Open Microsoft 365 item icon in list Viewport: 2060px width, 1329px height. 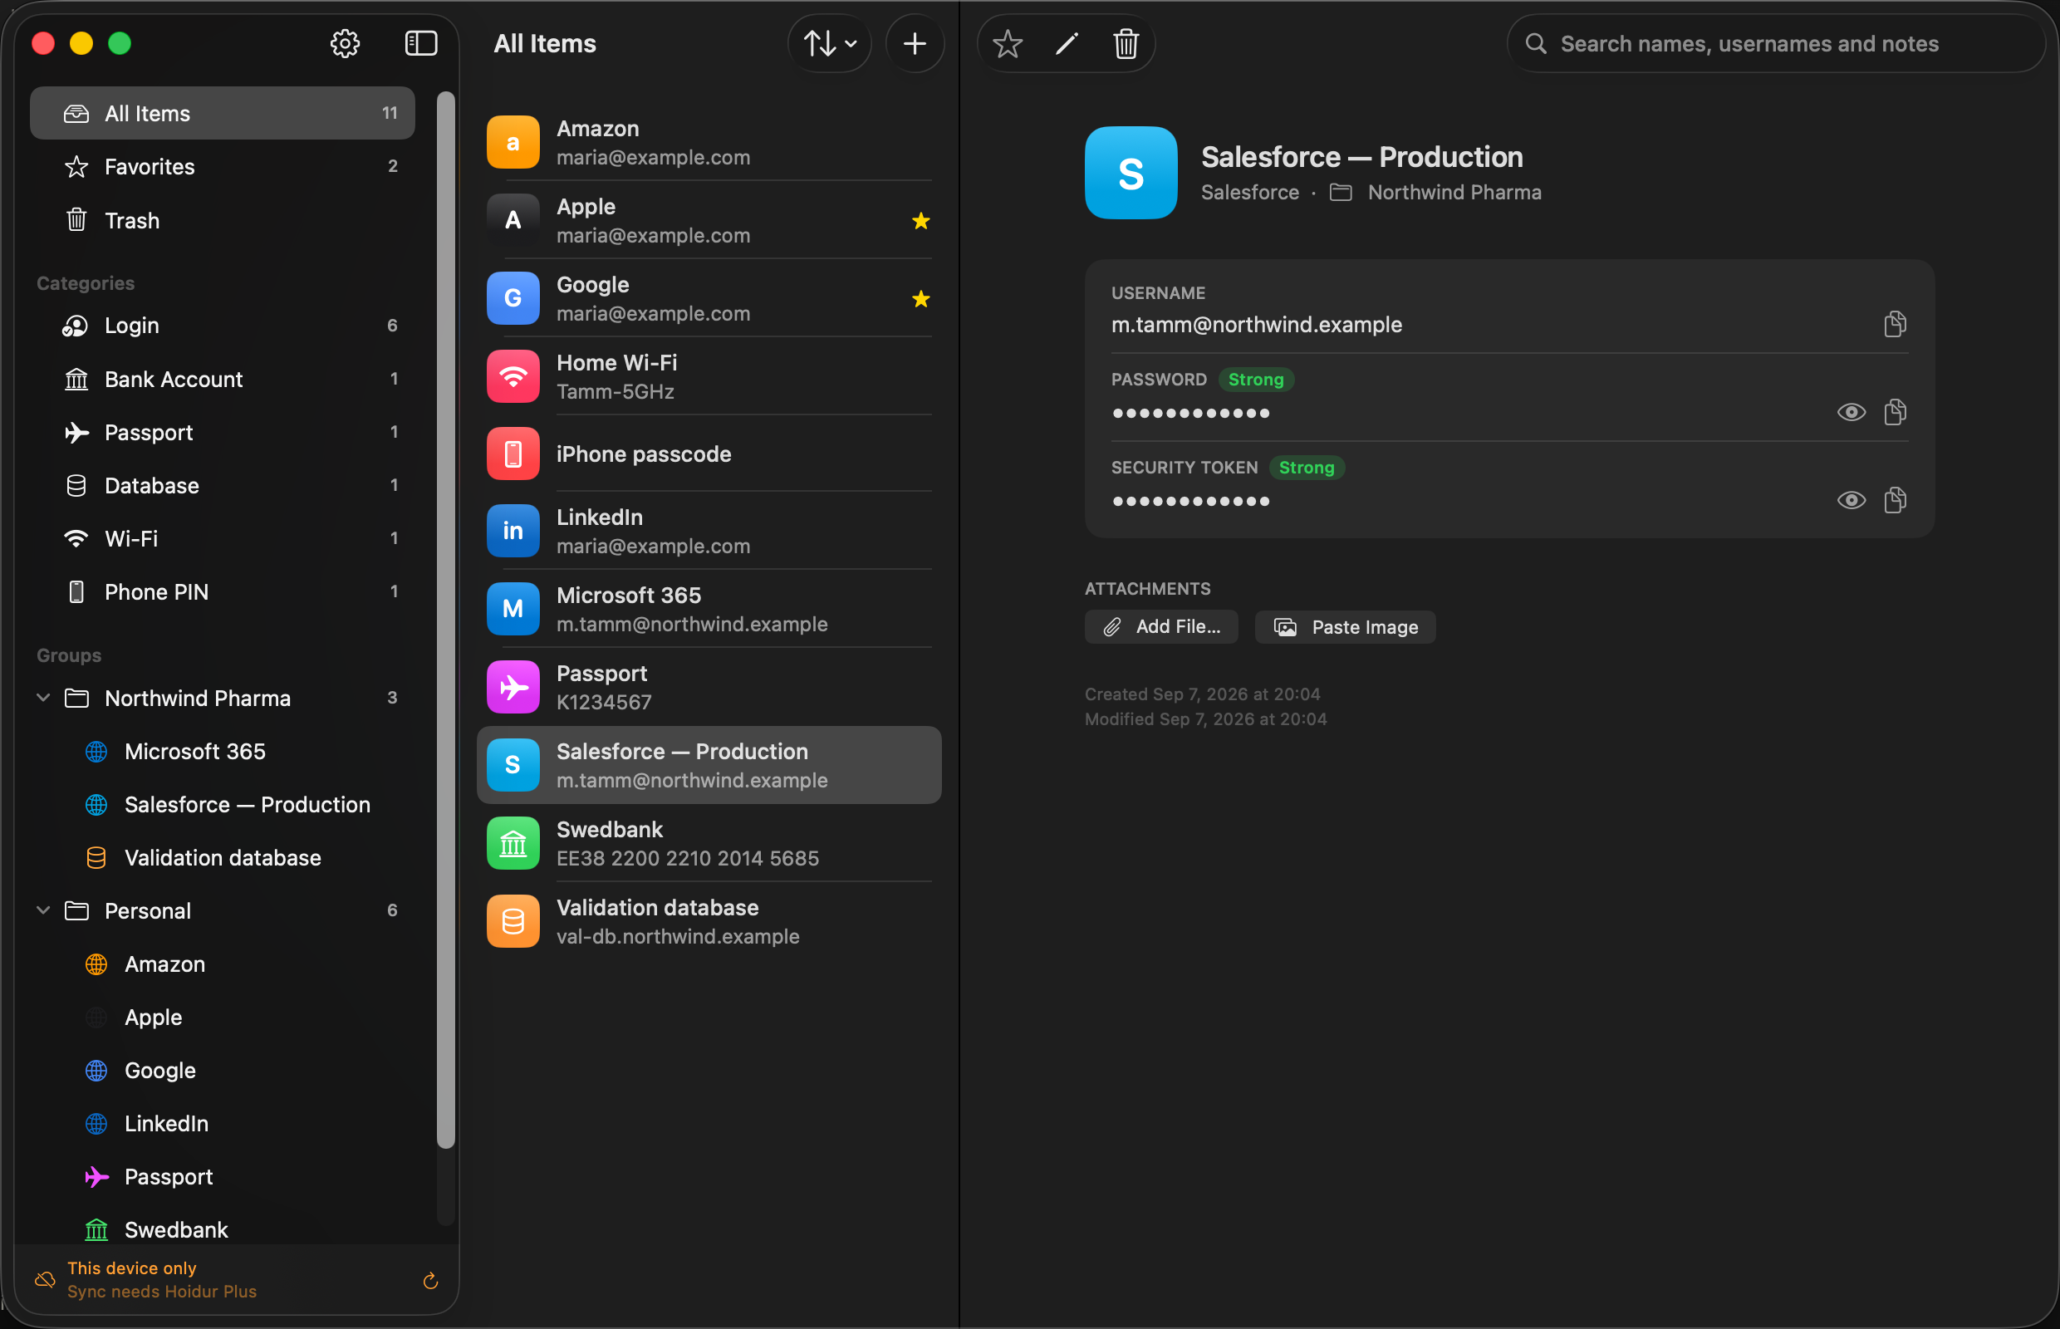click(x=513, y=608)
